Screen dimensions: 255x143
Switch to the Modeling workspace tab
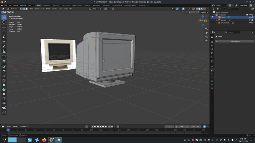pyautogui.click(x=47, y=5)
